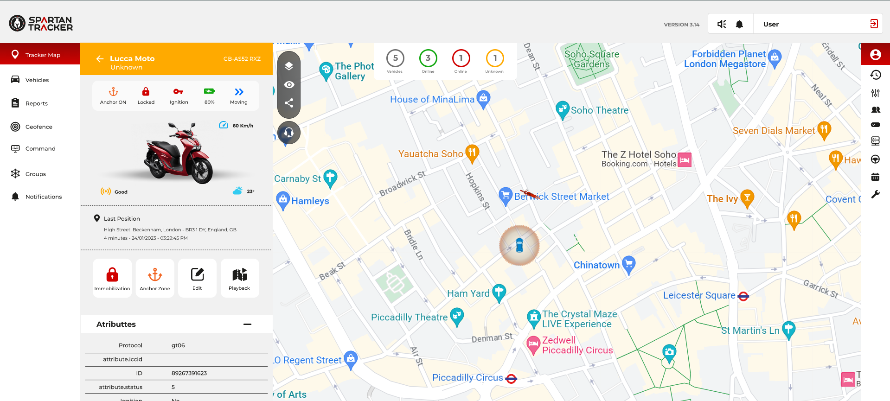Click the wrench tool icon in right sidebar
Image resolution: width=890 pixels, height=401 pixels.
(875, 194)
